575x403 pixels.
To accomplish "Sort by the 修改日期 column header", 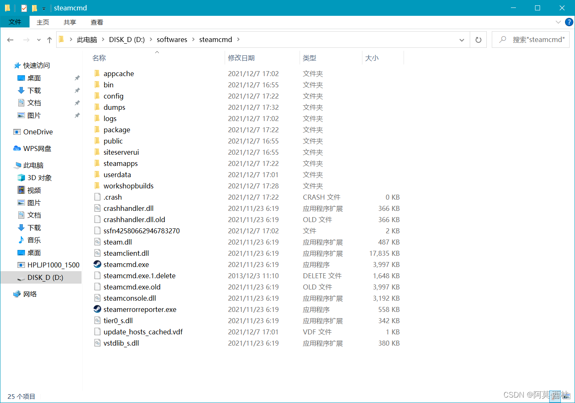I will (241, 58).
